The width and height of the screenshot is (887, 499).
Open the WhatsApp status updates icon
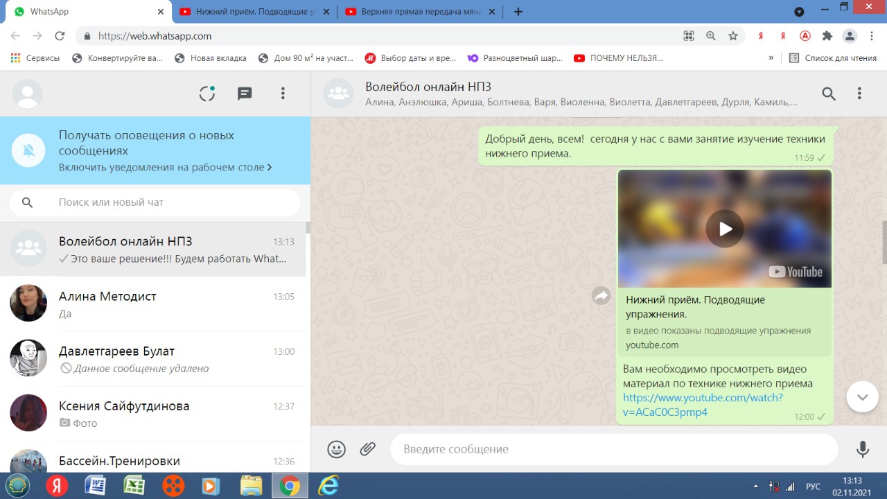[x=207, y=94]
